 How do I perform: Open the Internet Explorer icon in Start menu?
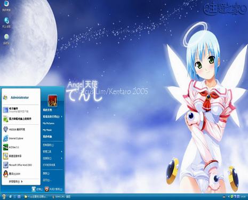tap(5, 138)
